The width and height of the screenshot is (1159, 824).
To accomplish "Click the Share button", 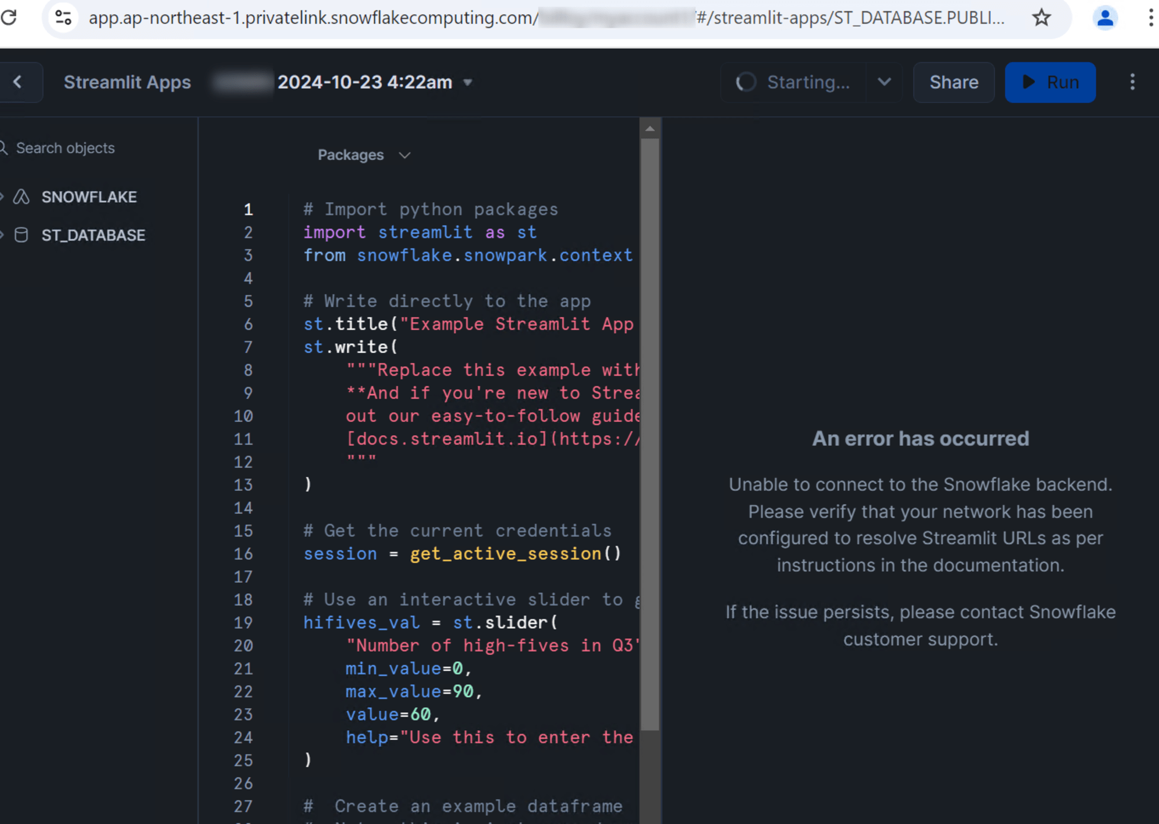I will point(954,82).
